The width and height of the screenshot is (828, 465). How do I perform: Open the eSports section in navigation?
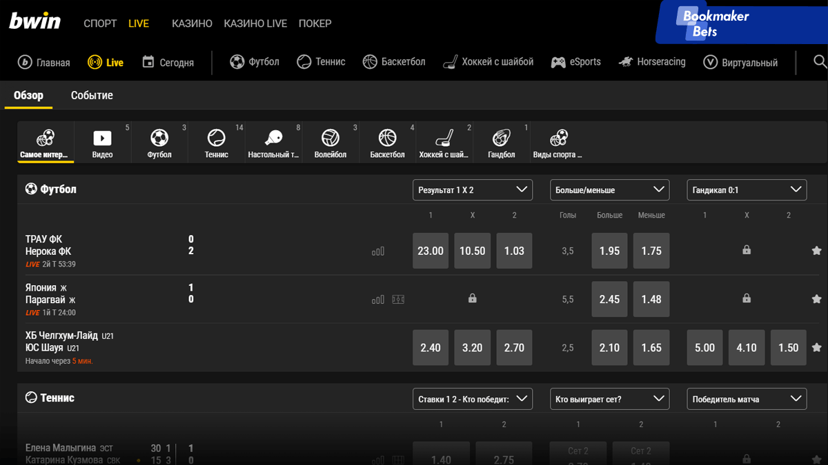point(575,62)
